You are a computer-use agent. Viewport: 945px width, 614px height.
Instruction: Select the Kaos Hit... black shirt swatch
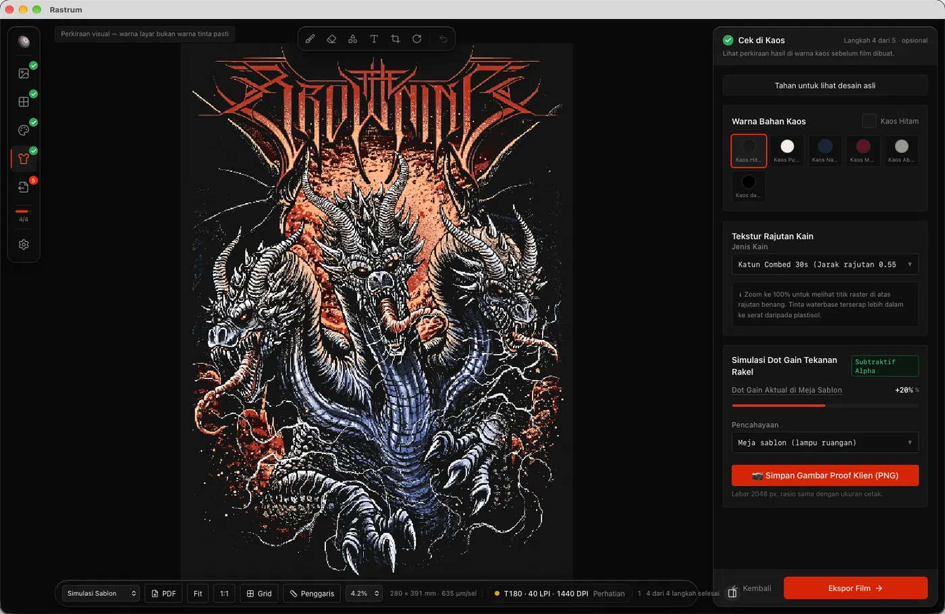(x=749, y=150)
